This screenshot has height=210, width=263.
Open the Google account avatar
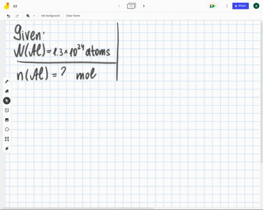pyautogui.click(x=256, y=6)
